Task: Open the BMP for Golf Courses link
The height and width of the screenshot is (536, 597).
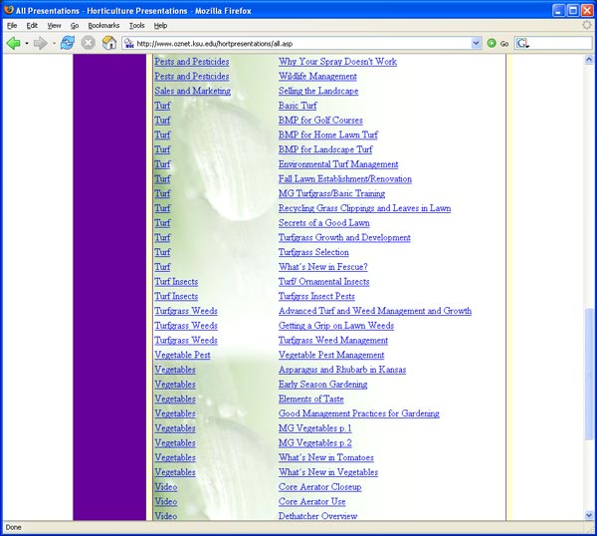Action: [x=320, y=121]
